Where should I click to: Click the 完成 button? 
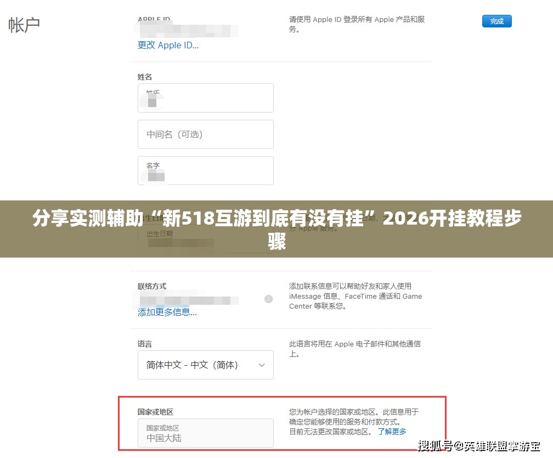pos(496,21)
